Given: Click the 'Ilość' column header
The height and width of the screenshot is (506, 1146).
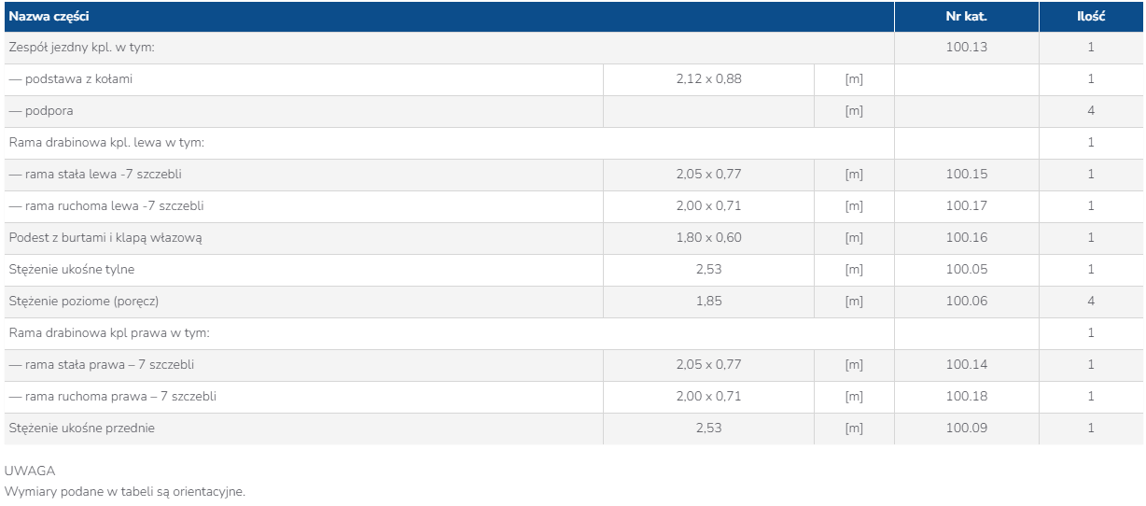Looking at the screenshot, I should tap(1091, 17).
